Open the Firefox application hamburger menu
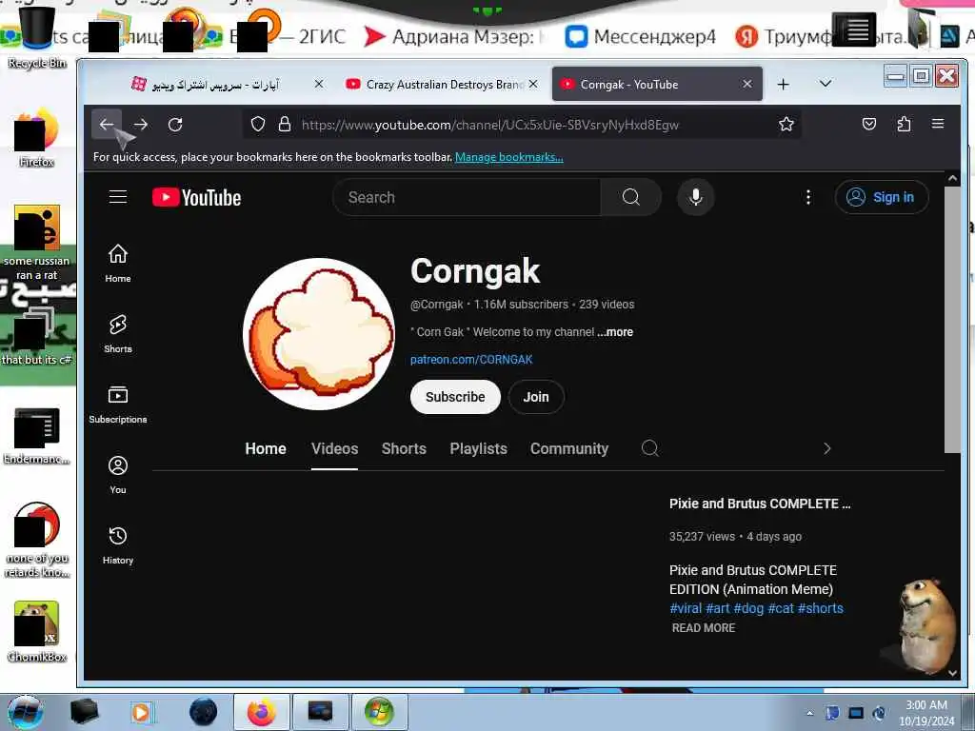 [x=938, y=124]
